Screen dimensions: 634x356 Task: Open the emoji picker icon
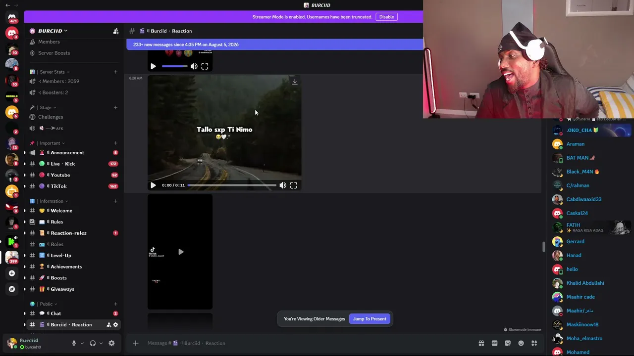pyautogui.click(x=521, y=343)
